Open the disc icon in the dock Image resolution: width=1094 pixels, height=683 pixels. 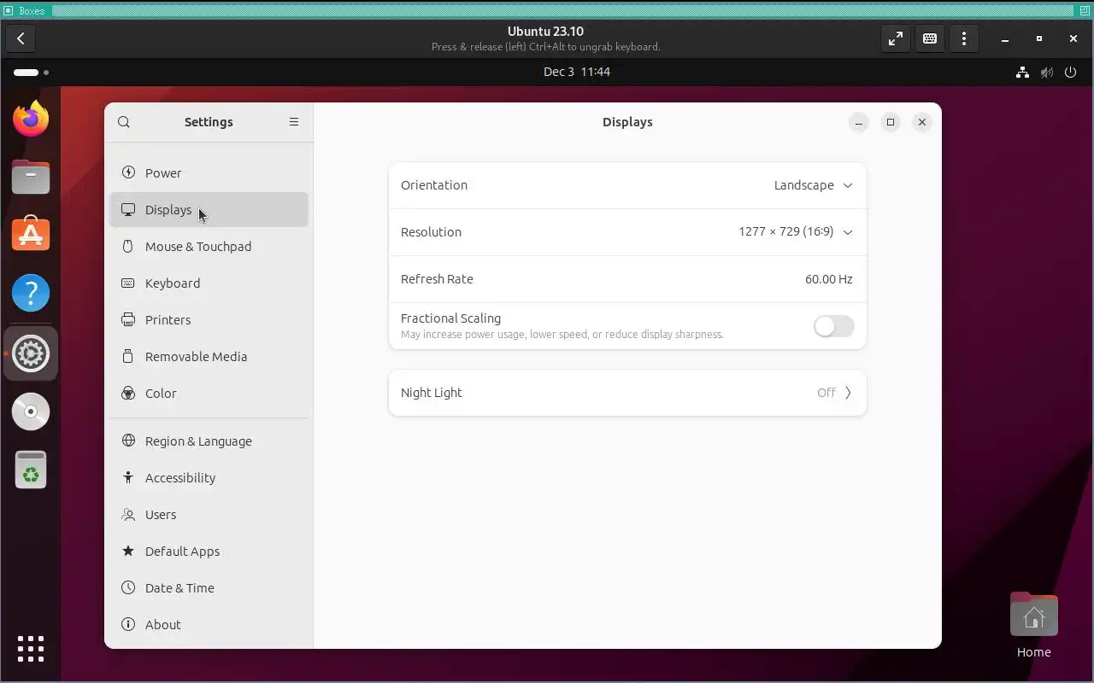coord(31,412)
